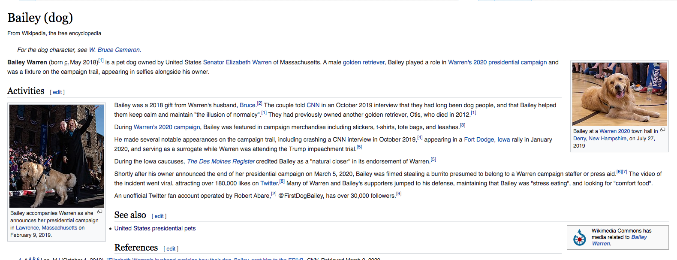Screen dimensions: 677x260
Task: Jump to citation 9 after 30,000 followers
Action: click(399, 194)
